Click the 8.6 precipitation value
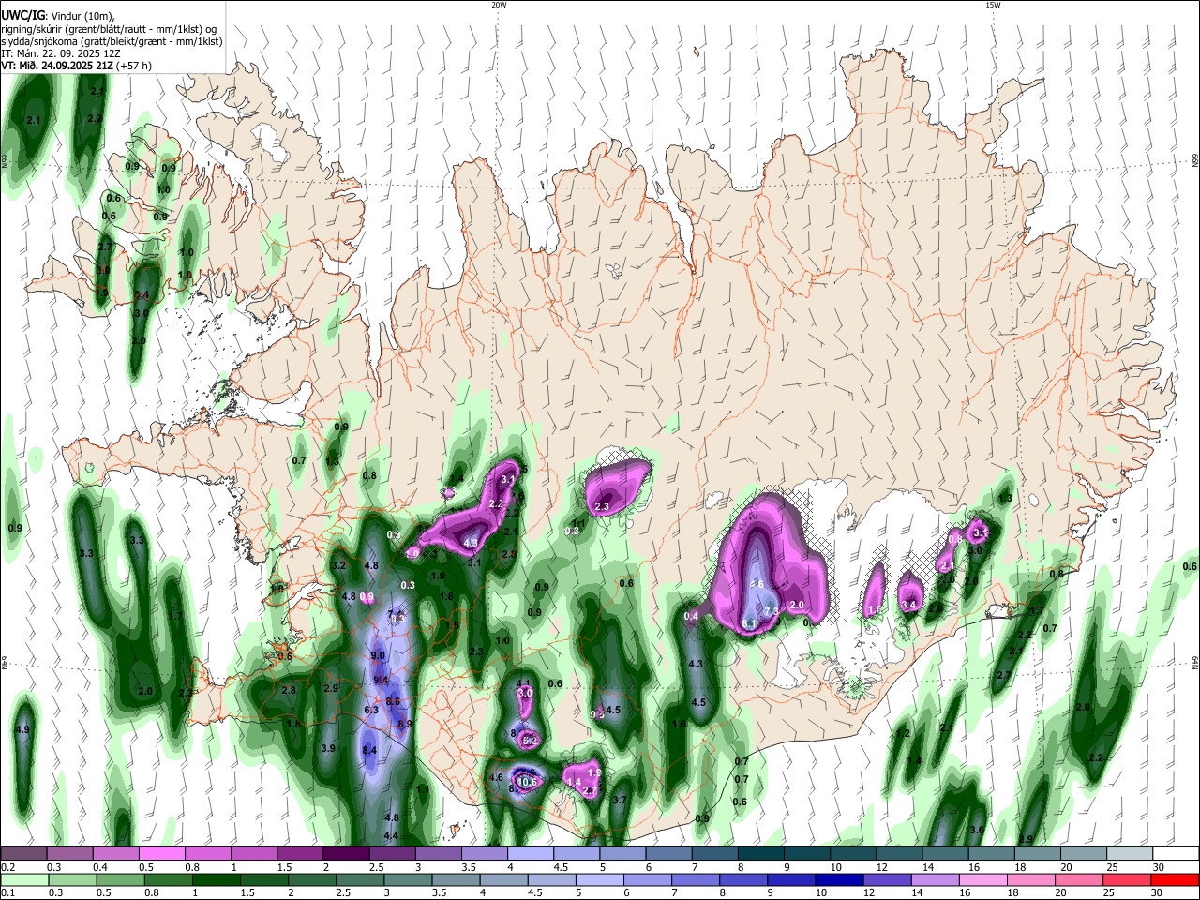1200x900 pixels. 394,701
